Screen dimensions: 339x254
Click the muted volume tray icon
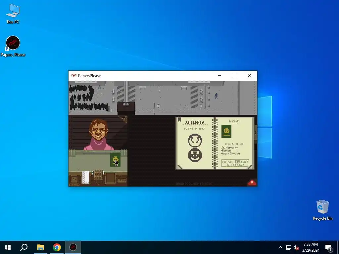click(x=296, y=247)
